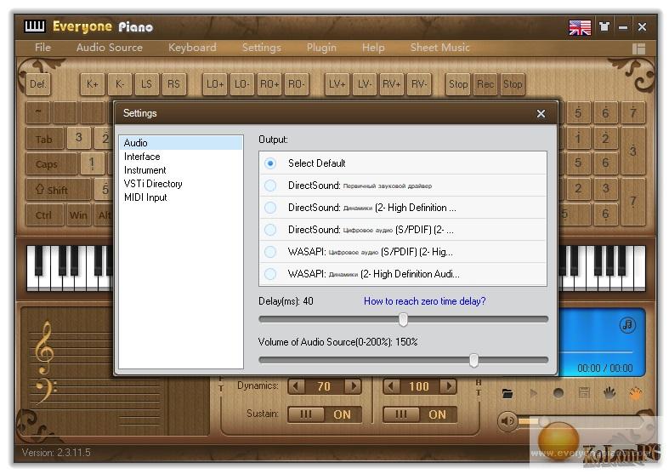The image size is (669, 474).
Task: Select MIDI Input in settings list
Action: coord(181,197)
